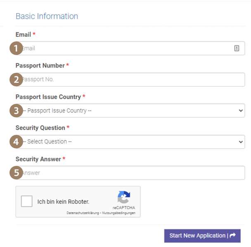
Task: Click the numbered badge 1 marker
Action: [x=16, y=49]
